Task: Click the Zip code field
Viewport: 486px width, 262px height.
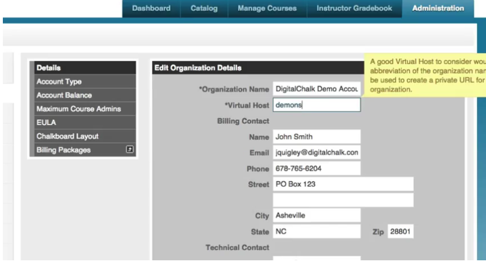Action: 401,232
